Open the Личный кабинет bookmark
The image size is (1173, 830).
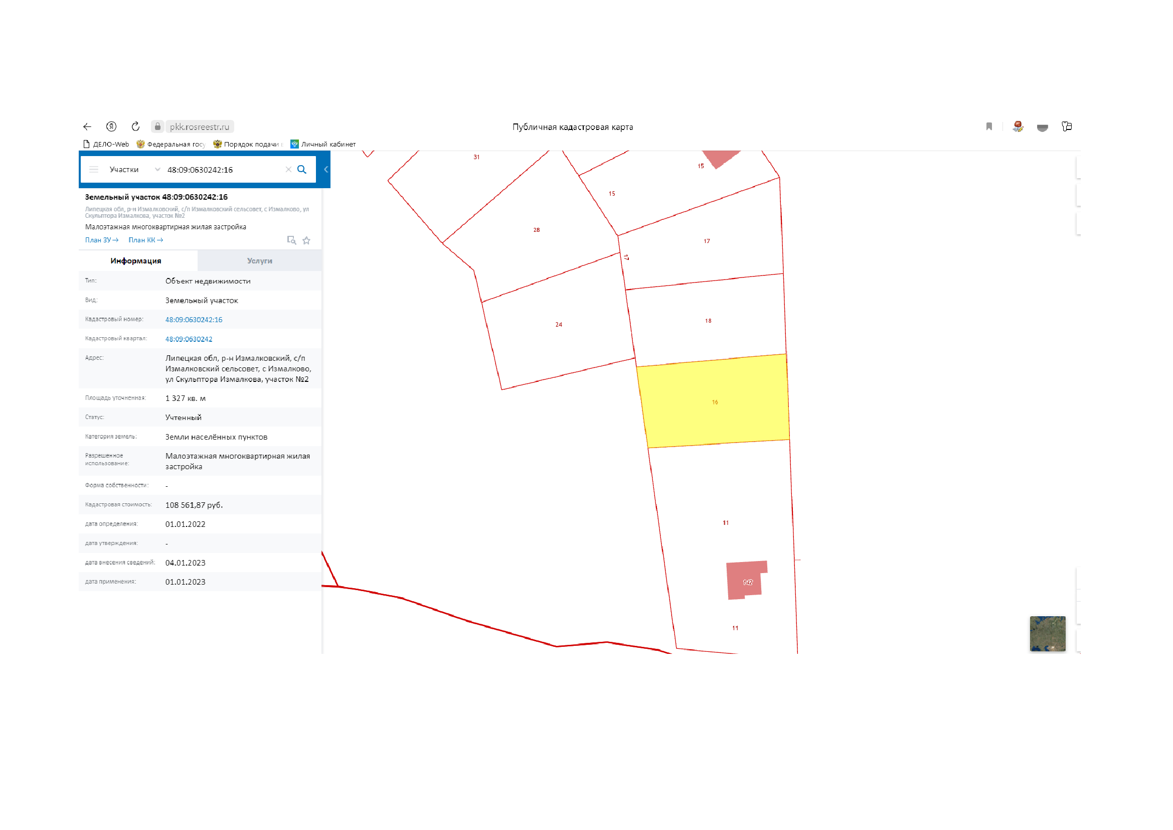point(323,144)
